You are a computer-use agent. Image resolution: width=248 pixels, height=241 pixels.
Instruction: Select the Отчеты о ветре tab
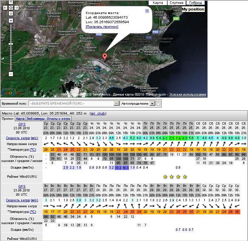[58, 119]
